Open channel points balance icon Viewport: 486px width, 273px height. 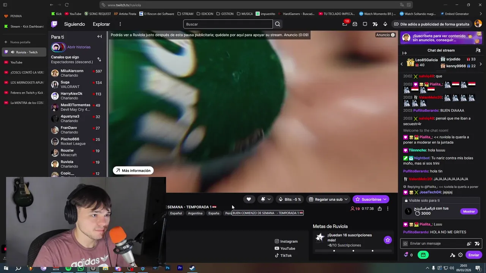(406, 255)
